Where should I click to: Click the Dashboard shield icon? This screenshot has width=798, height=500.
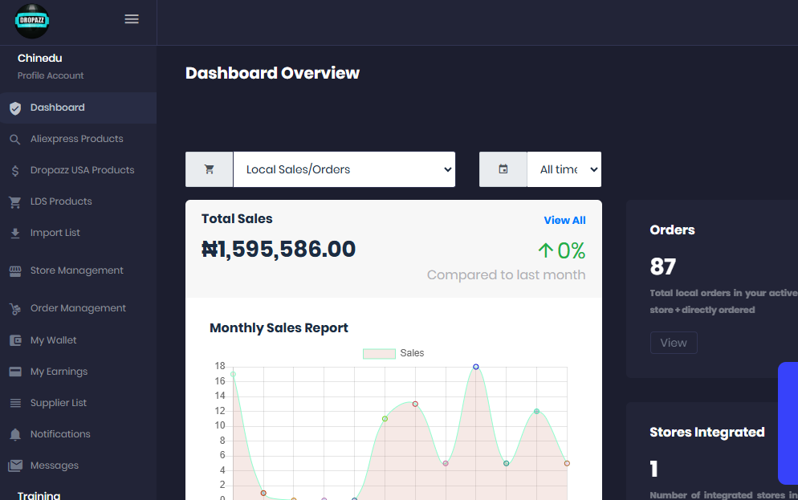[14, 108]
